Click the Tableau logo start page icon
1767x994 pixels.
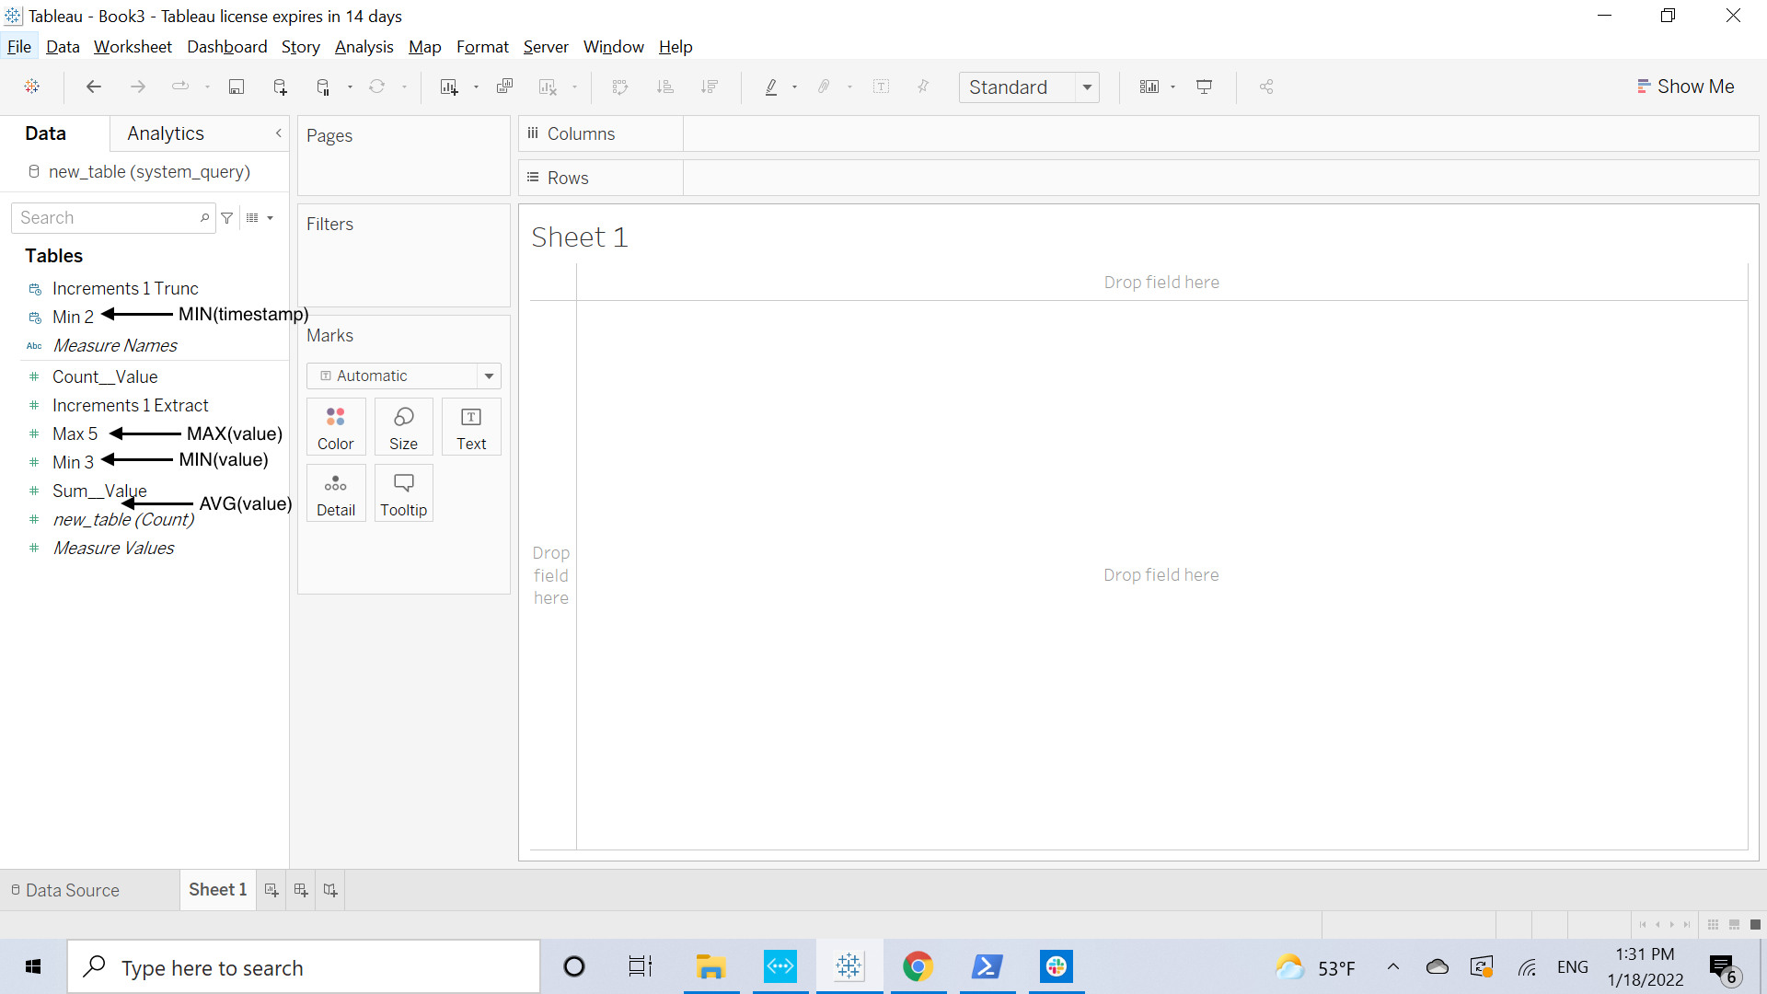coord(32,87)
